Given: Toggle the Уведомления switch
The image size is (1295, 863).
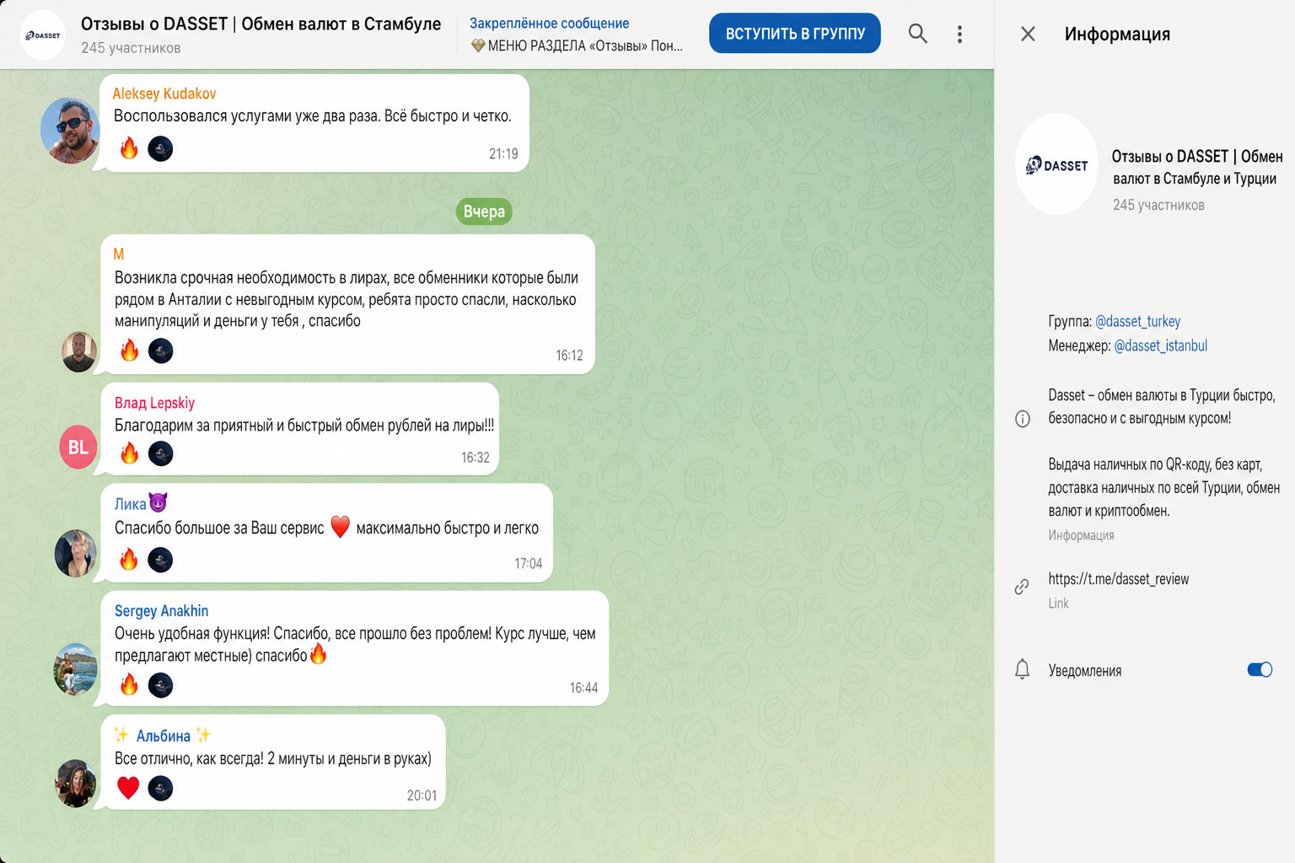Looking at the screenshot, I should (1260, 670).
